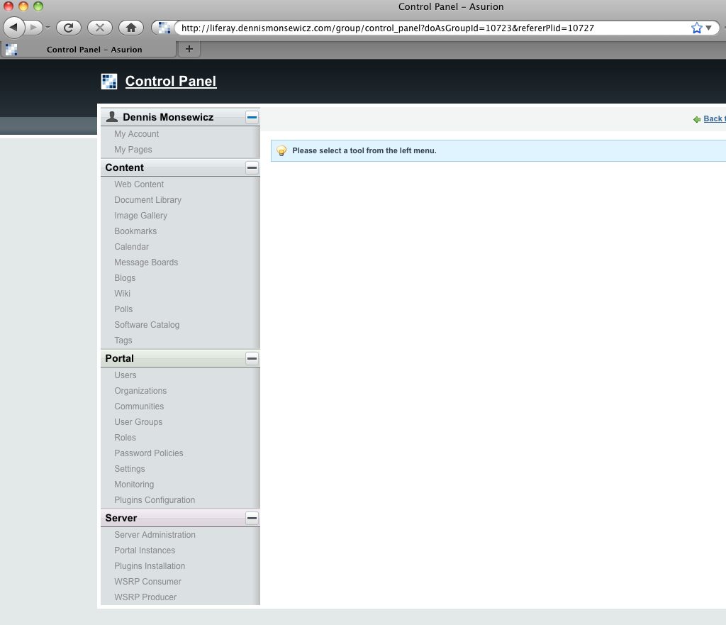The image size is (726, 625).
Task: Open a new tab with plus button
Action: point(189,49)
